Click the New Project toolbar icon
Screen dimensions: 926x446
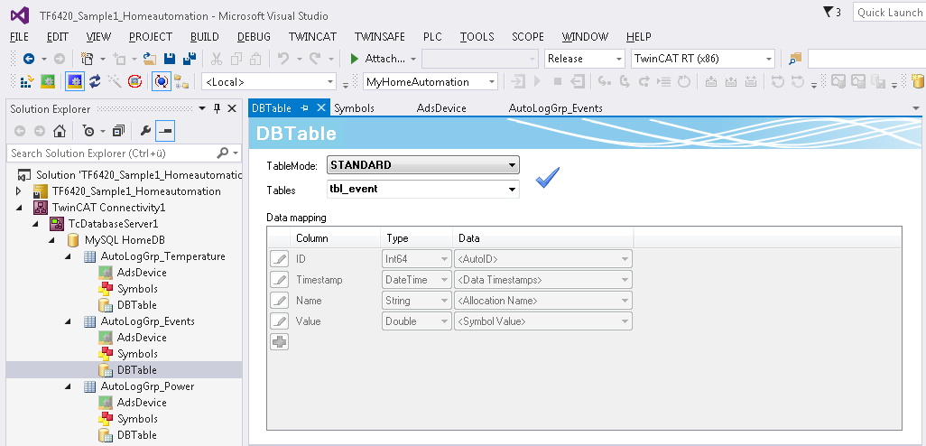tap(88, 59)
